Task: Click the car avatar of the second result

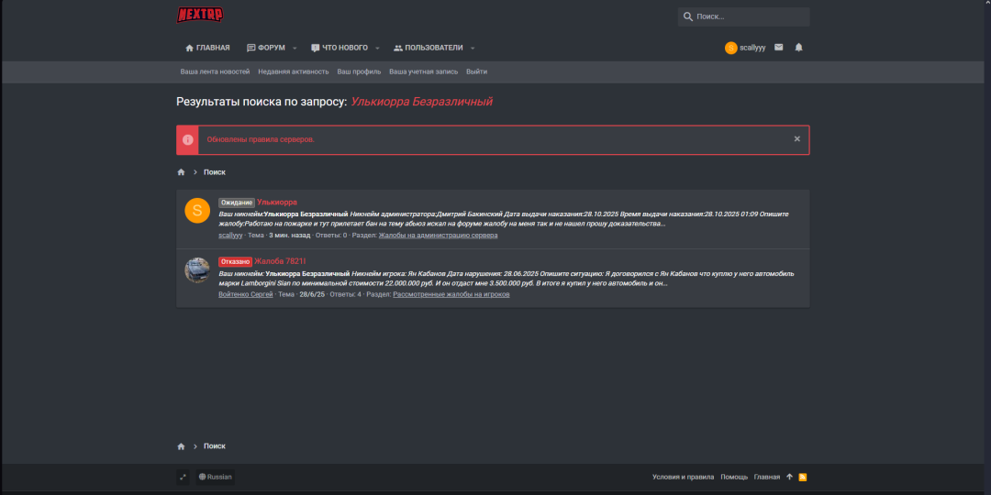Action: (197, 269)
